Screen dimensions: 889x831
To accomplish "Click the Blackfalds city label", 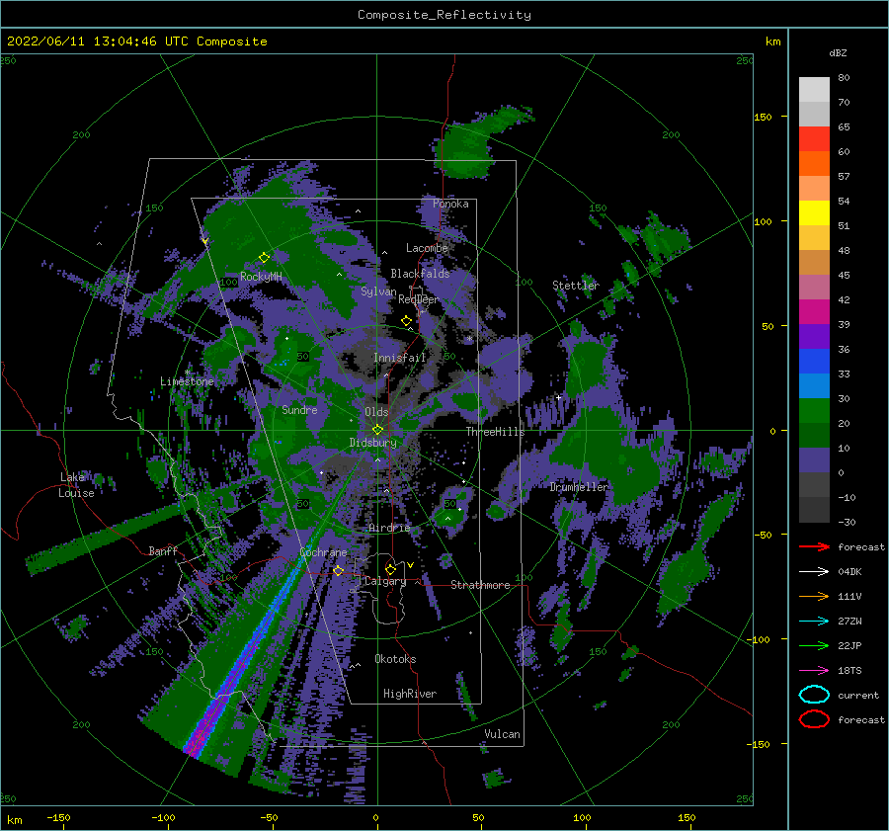I will pyautogui.click(x=420, y=274).
